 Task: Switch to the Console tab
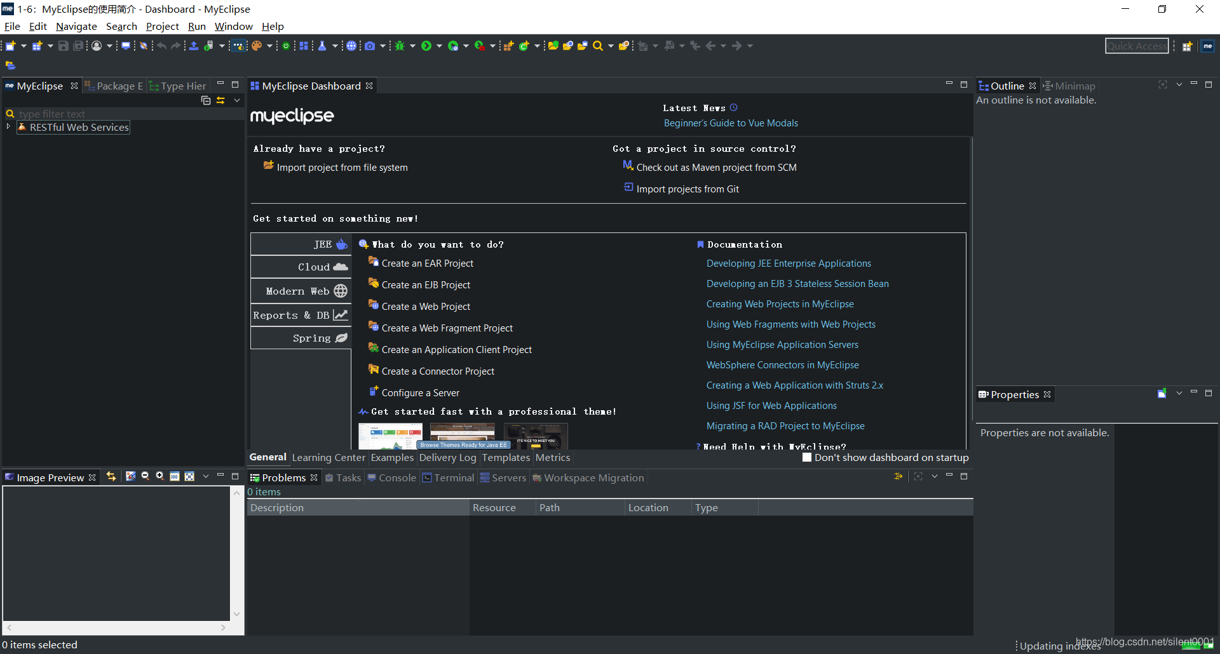tap(391, 477)
